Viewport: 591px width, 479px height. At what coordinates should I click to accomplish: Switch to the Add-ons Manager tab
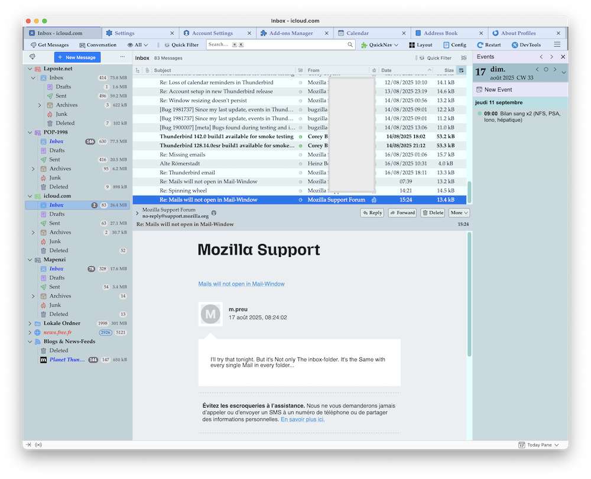click(291, 33)
